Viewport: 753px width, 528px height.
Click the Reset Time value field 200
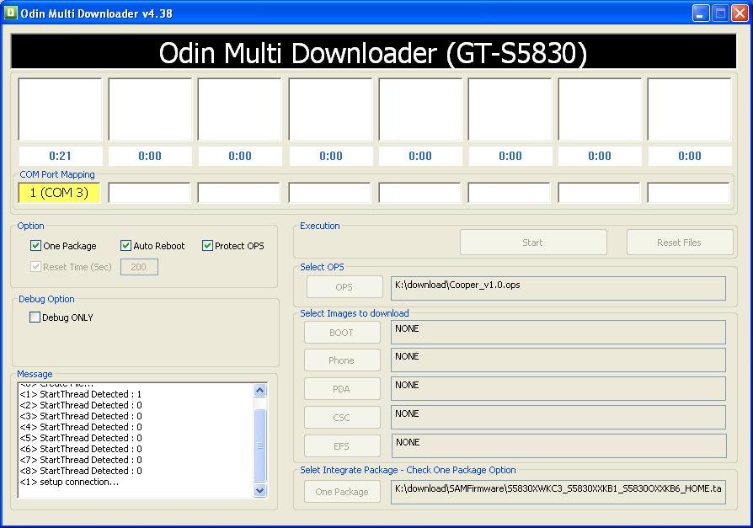coord(139,267)
